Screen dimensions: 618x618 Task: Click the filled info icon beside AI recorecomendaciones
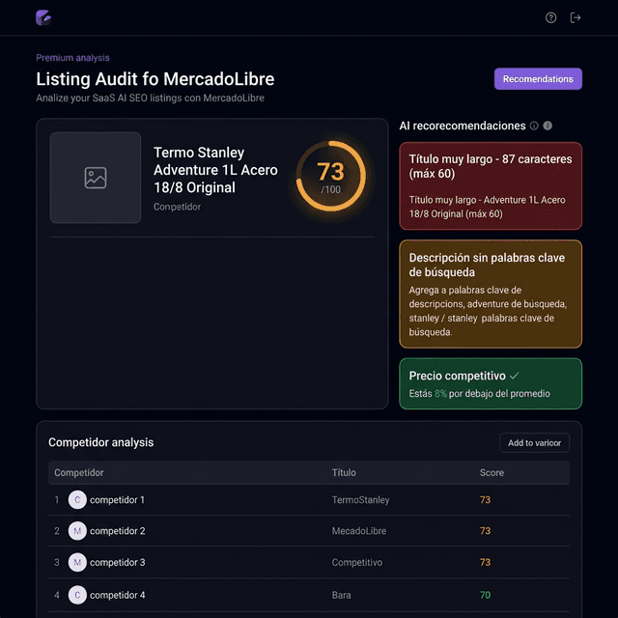(548, 126)
